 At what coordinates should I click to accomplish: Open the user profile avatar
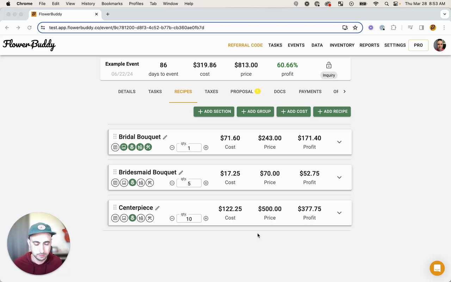tap(440, 45)
